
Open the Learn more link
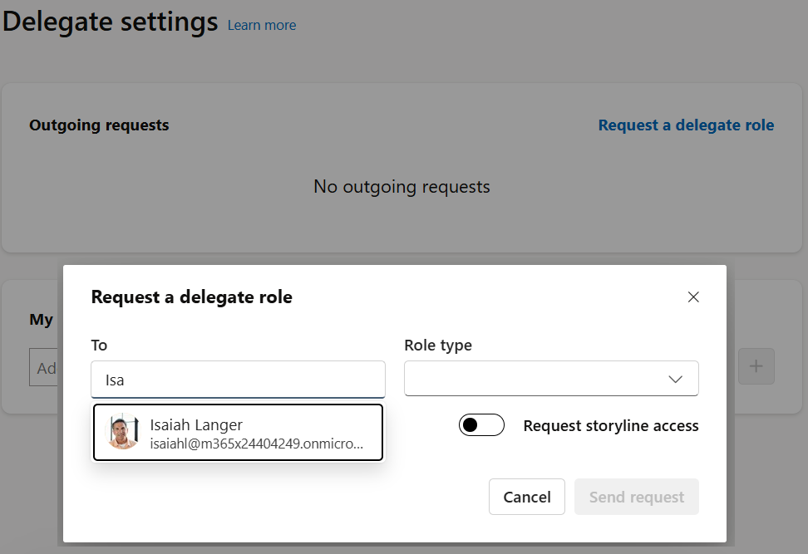(261, 25)
